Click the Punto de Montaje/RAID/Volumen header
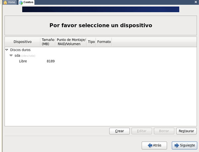This screenshot has height=152, width=199. pyautogui.click(x=71, y=42)
